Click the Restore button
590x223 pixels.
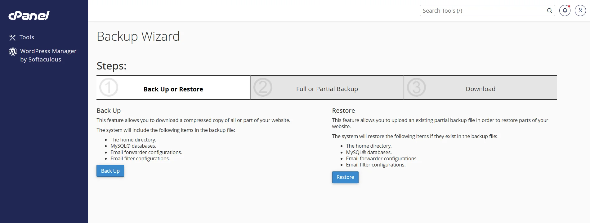point(345,177)
